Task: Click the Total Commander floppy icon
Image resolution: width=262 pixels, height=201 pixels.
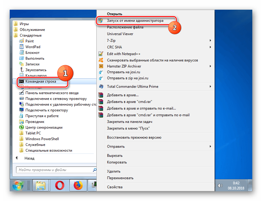Action: 101,86
